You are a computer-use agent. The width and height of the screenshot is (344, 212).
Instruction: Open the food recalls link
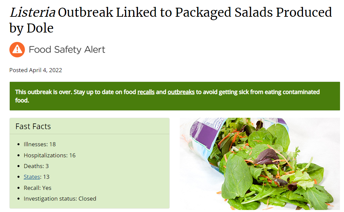146,92
